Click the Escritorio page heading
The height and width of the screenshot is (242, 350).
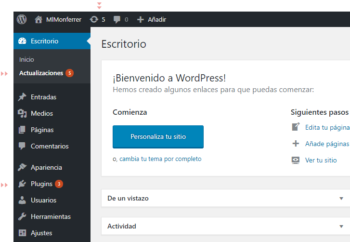click(x=124, y=44)
